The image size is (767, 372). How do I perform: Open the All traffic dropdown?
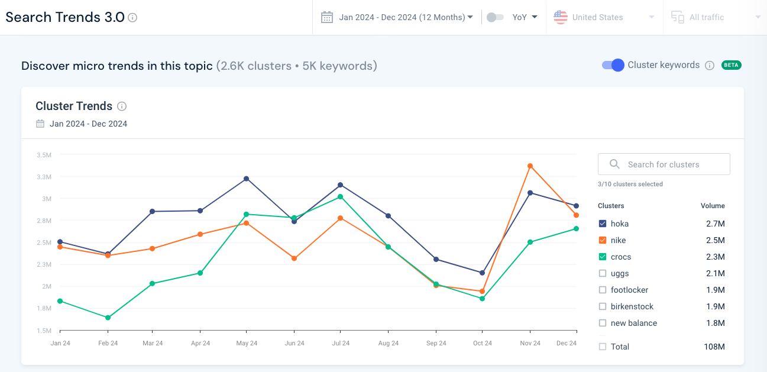[716, 17]
